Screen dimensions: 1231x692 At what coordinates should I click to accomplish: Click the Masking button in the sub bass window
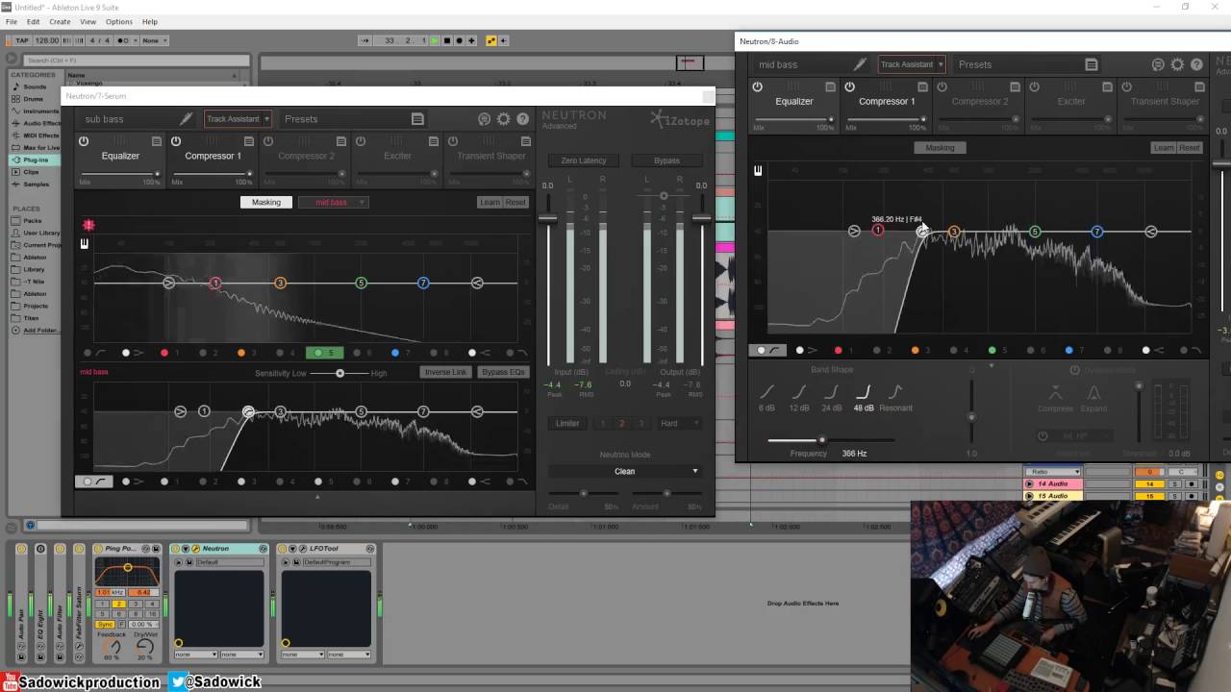(266, 202)
